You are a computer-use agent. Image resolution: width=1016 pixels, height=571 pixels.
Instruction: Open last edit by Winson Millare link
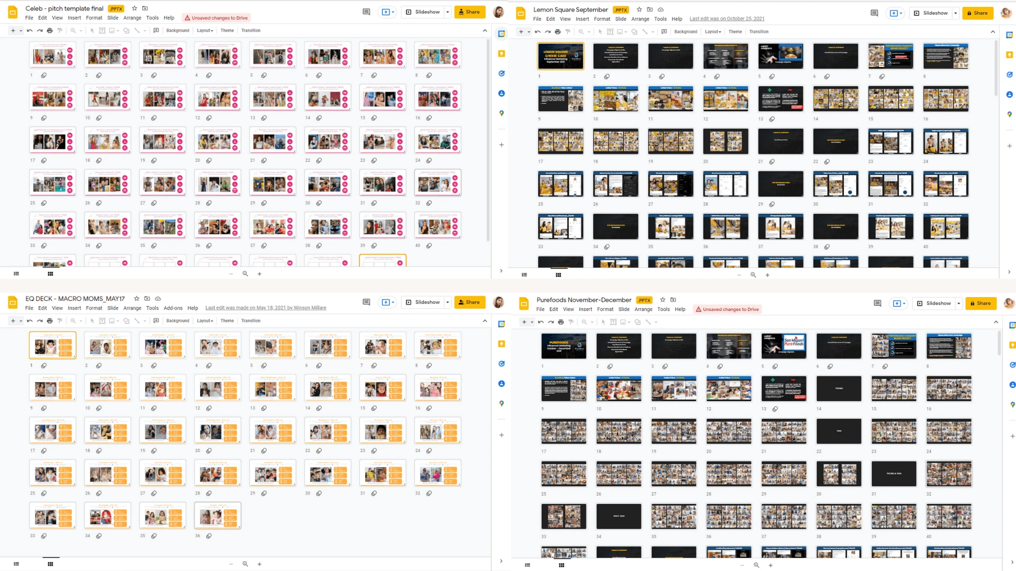pos(266,308)
